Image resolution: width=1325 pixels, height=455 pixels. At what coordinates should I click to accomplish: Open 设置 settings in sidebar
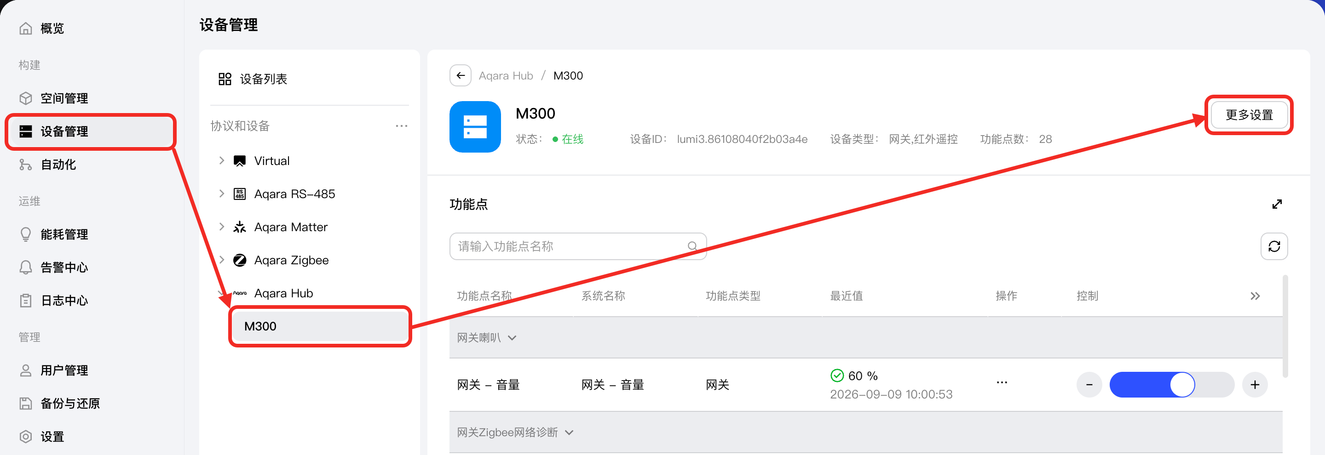[41, 437]
